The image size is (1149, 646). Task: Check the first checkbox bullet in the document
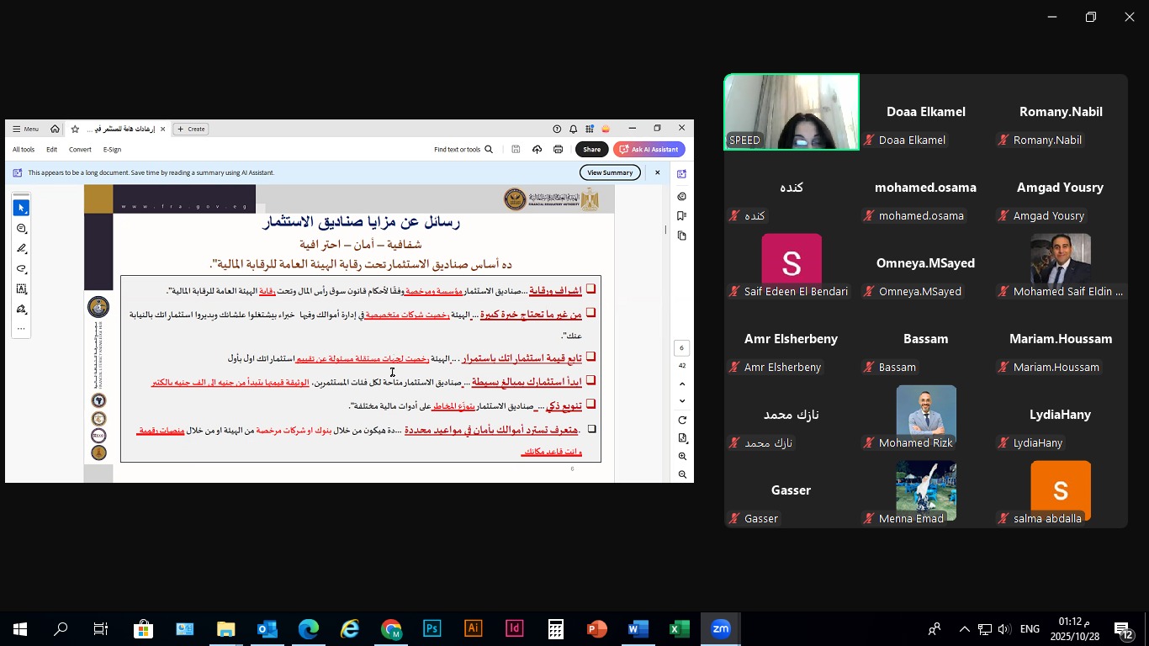click(590, 289)
